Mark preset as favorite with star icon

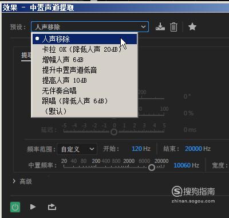(192, 26)
